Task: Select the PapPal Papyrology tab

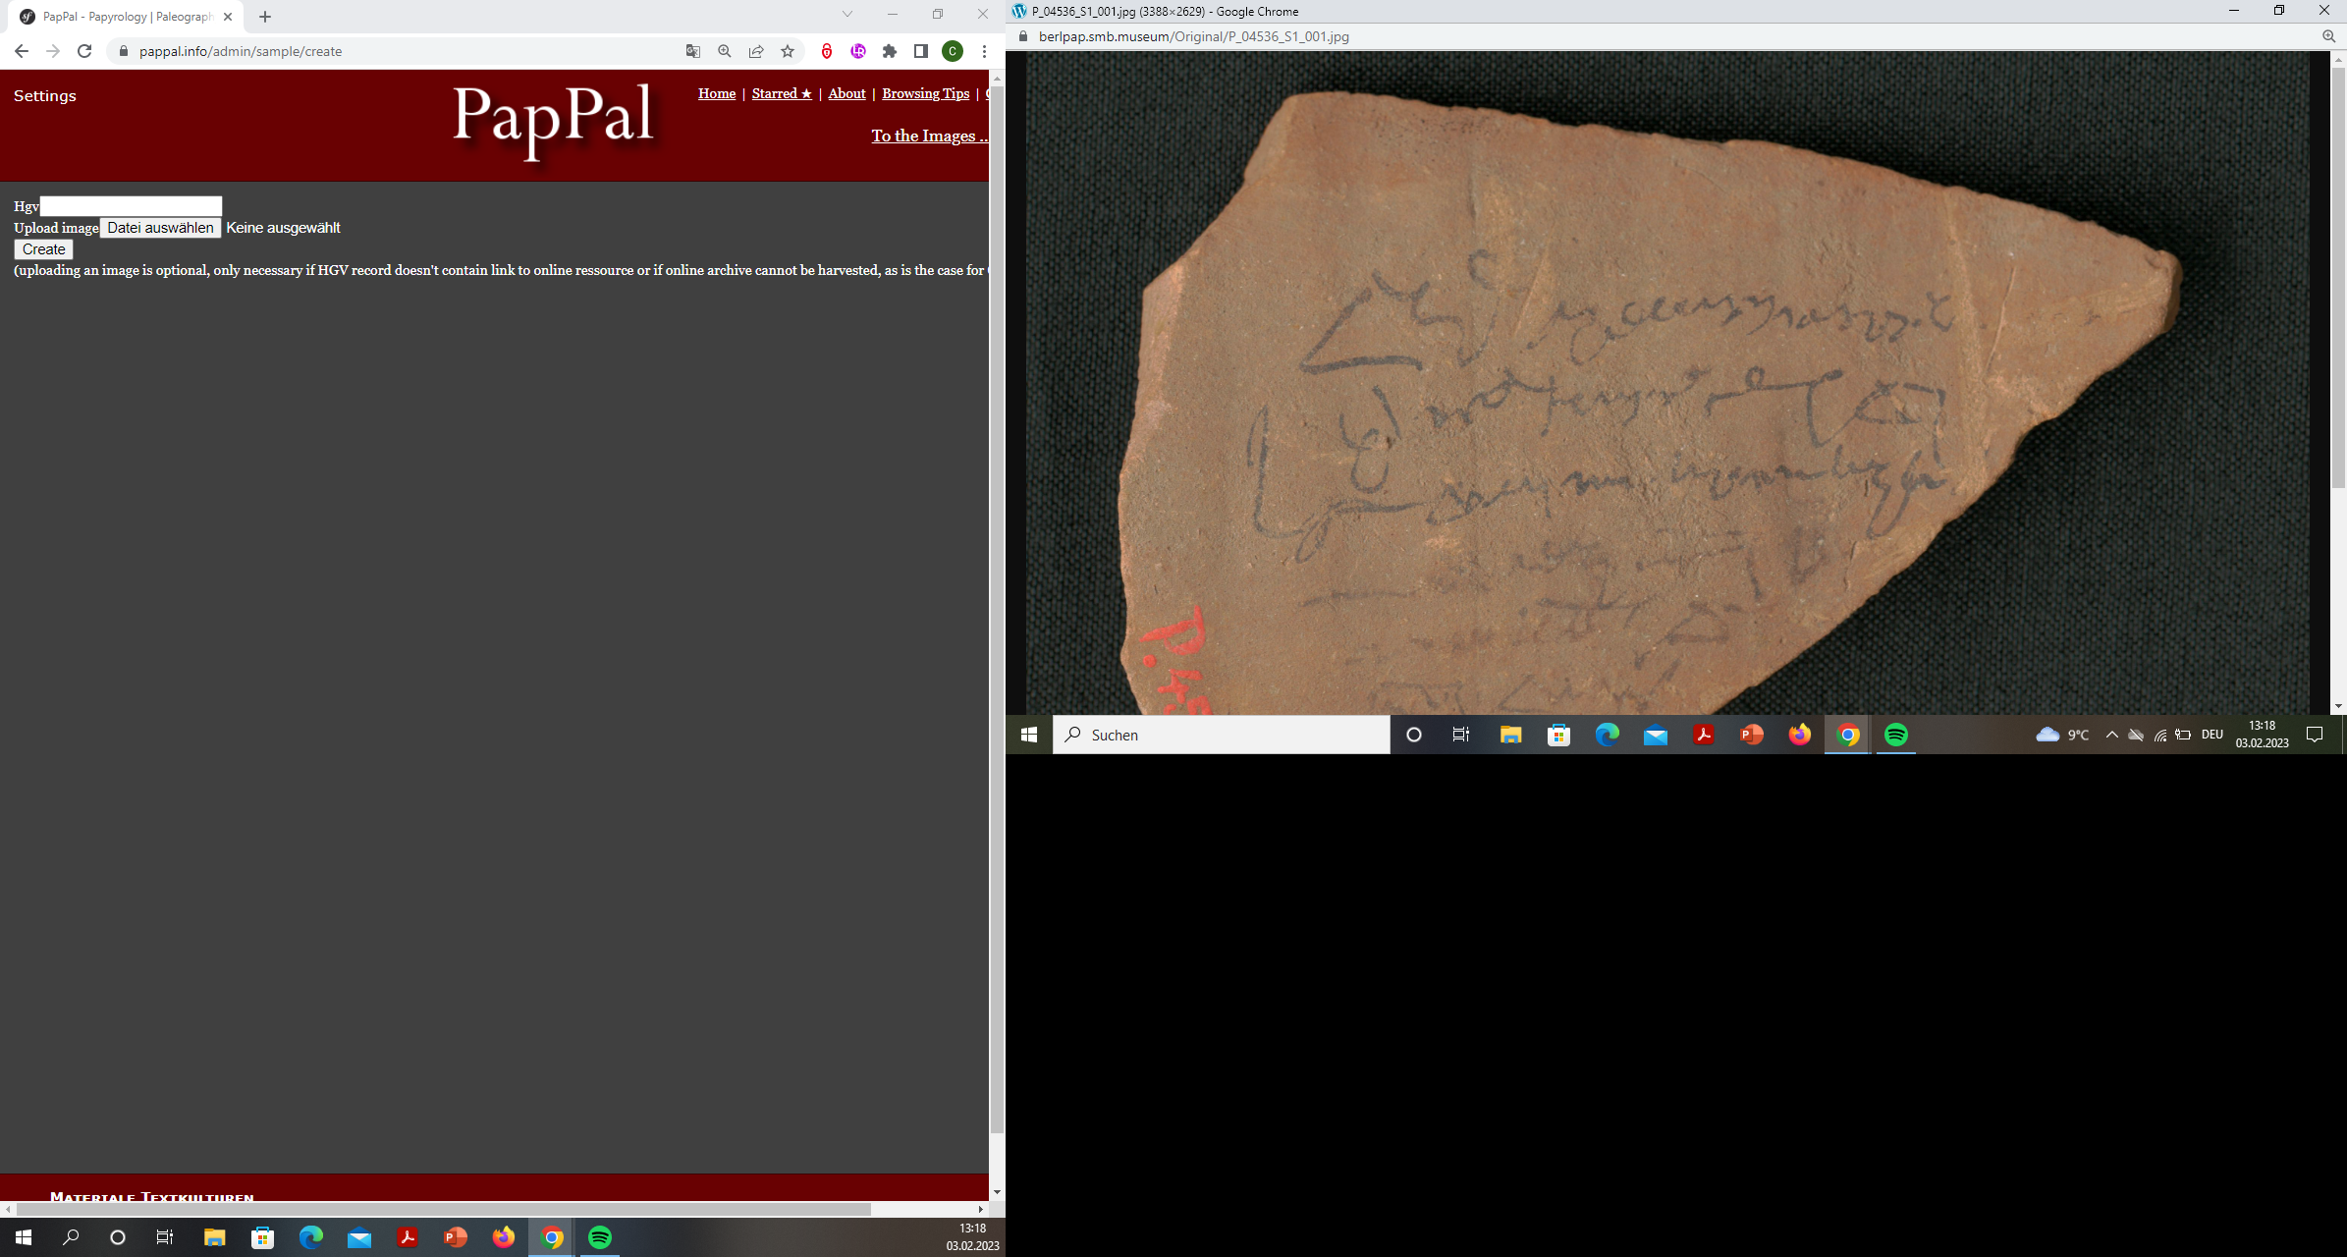Action: pos(128,17)
